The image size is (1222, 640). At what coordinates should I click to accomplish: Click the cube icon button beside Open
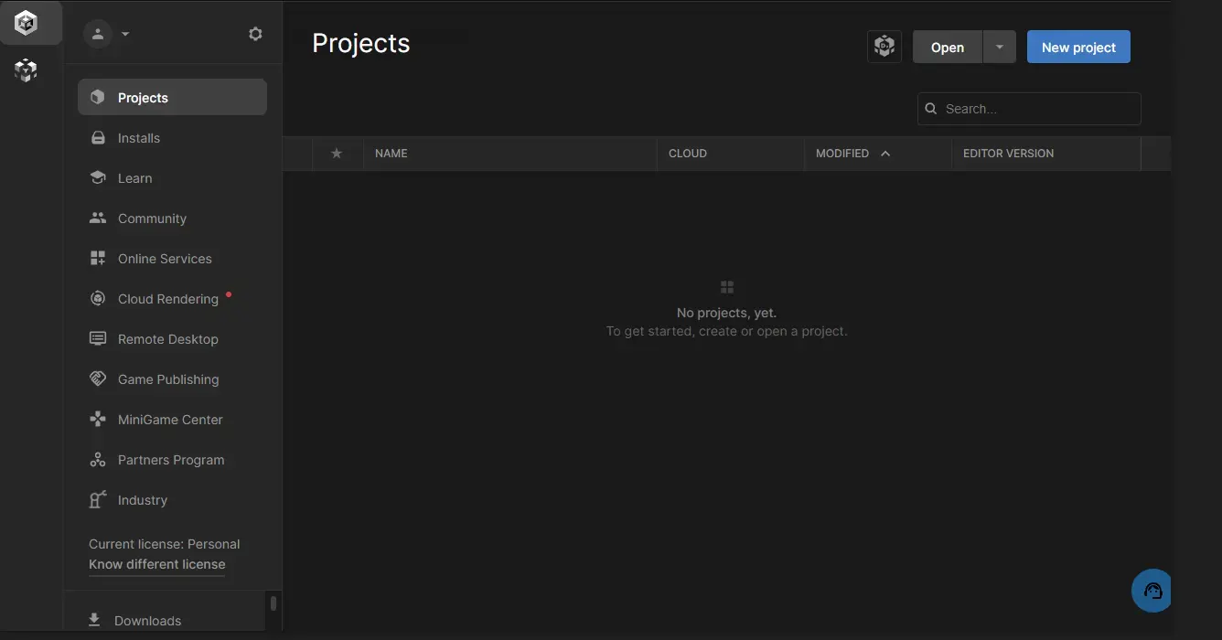(x=884, y=47)
